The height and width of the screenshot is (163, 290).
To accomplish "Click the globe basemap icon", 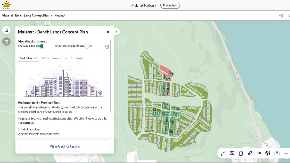I will (268, 153).
